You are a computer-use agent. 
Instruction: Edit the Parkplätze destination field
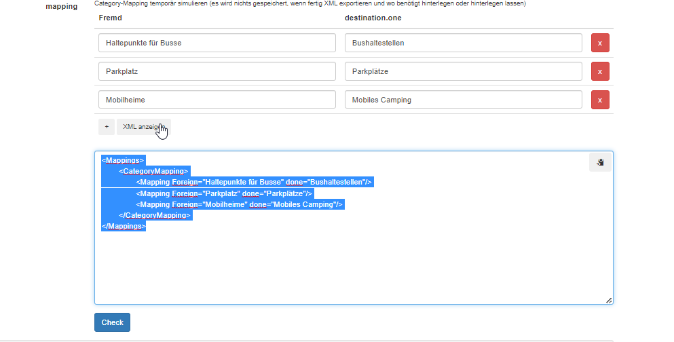pyautogui.click(x=464, y=71)
